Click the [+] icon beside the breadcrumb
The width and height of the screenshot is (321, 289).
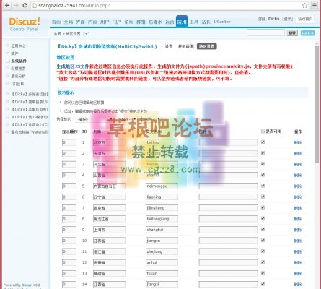(x=87, y=33)
